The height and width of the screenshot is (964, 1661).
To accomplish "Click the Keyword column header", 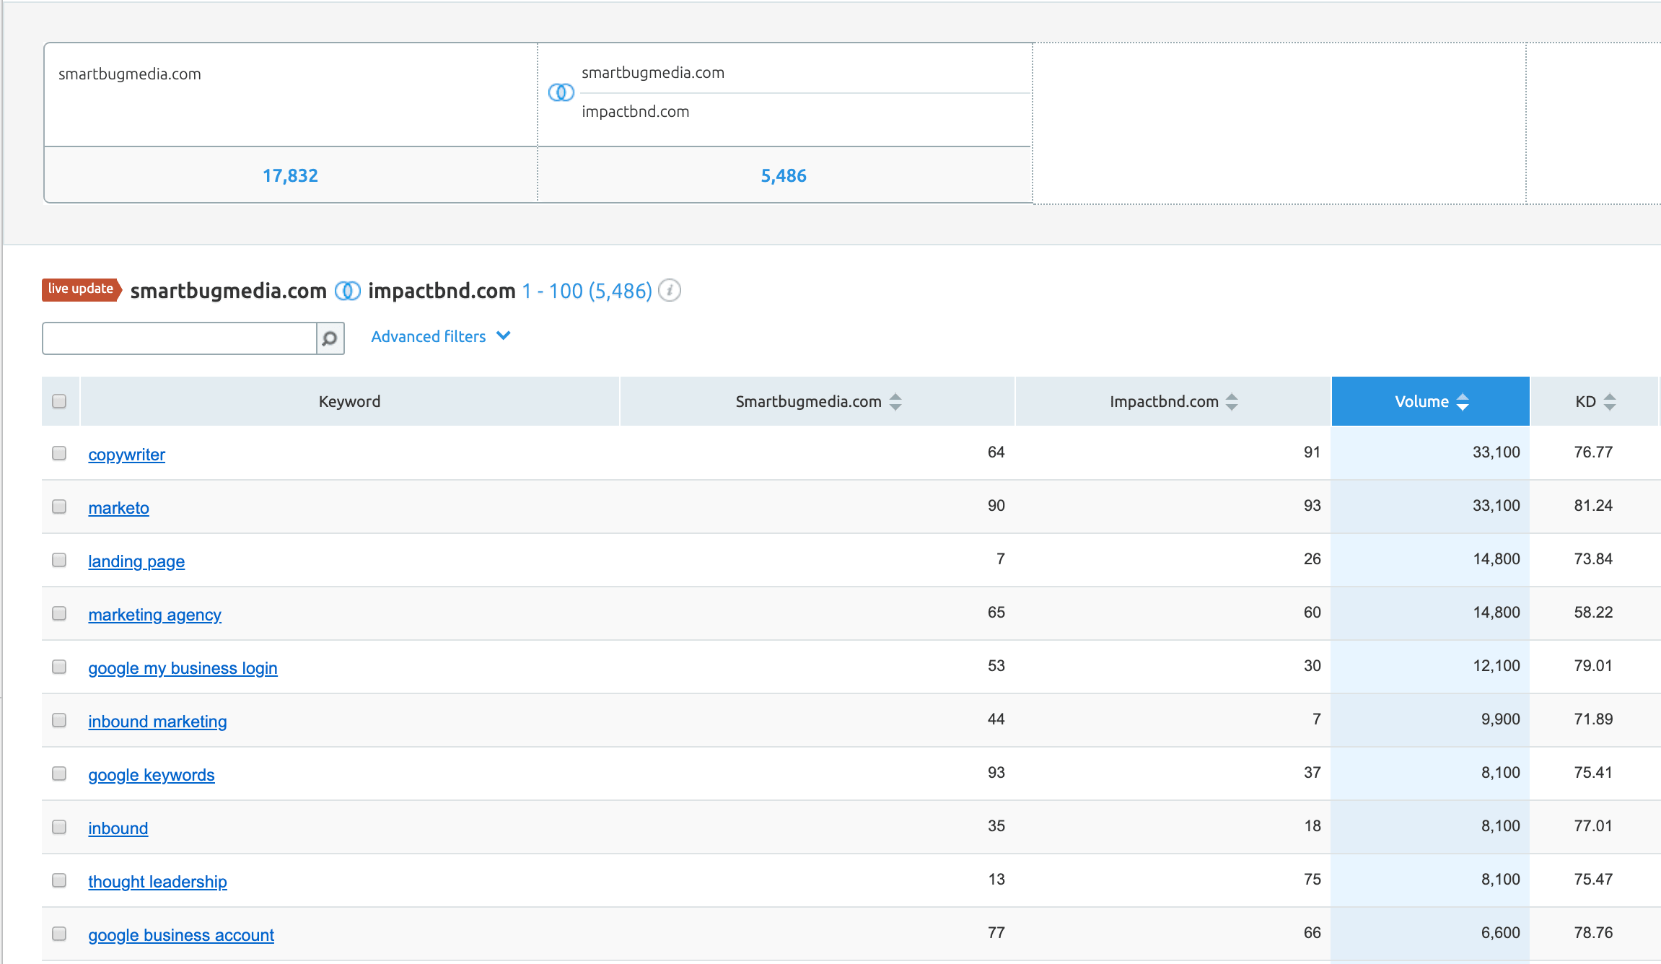I will pyautogui.click(x=350, y=401).
